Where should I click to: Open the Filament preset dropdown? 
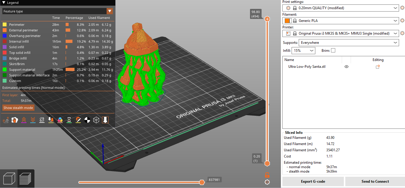click(341, 21)
